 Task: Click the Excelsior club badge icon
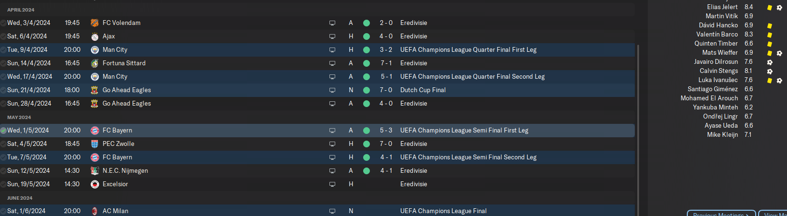95,184
